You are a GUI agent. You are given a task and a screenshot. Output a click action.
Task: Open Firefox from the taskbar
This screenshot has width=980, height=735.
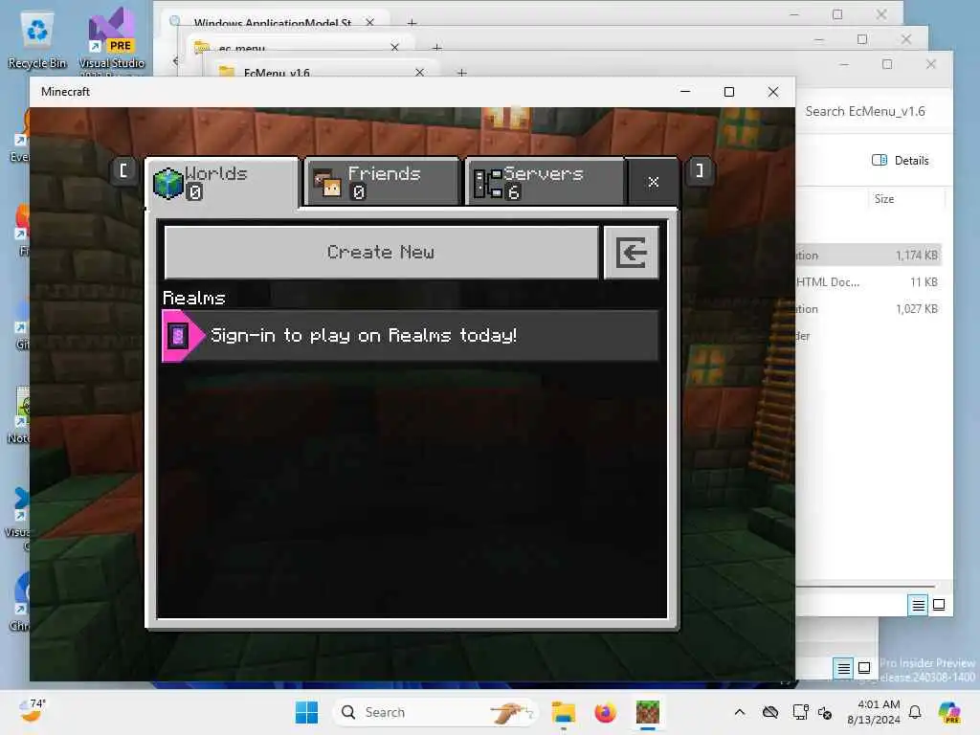(x=605, y=712)
